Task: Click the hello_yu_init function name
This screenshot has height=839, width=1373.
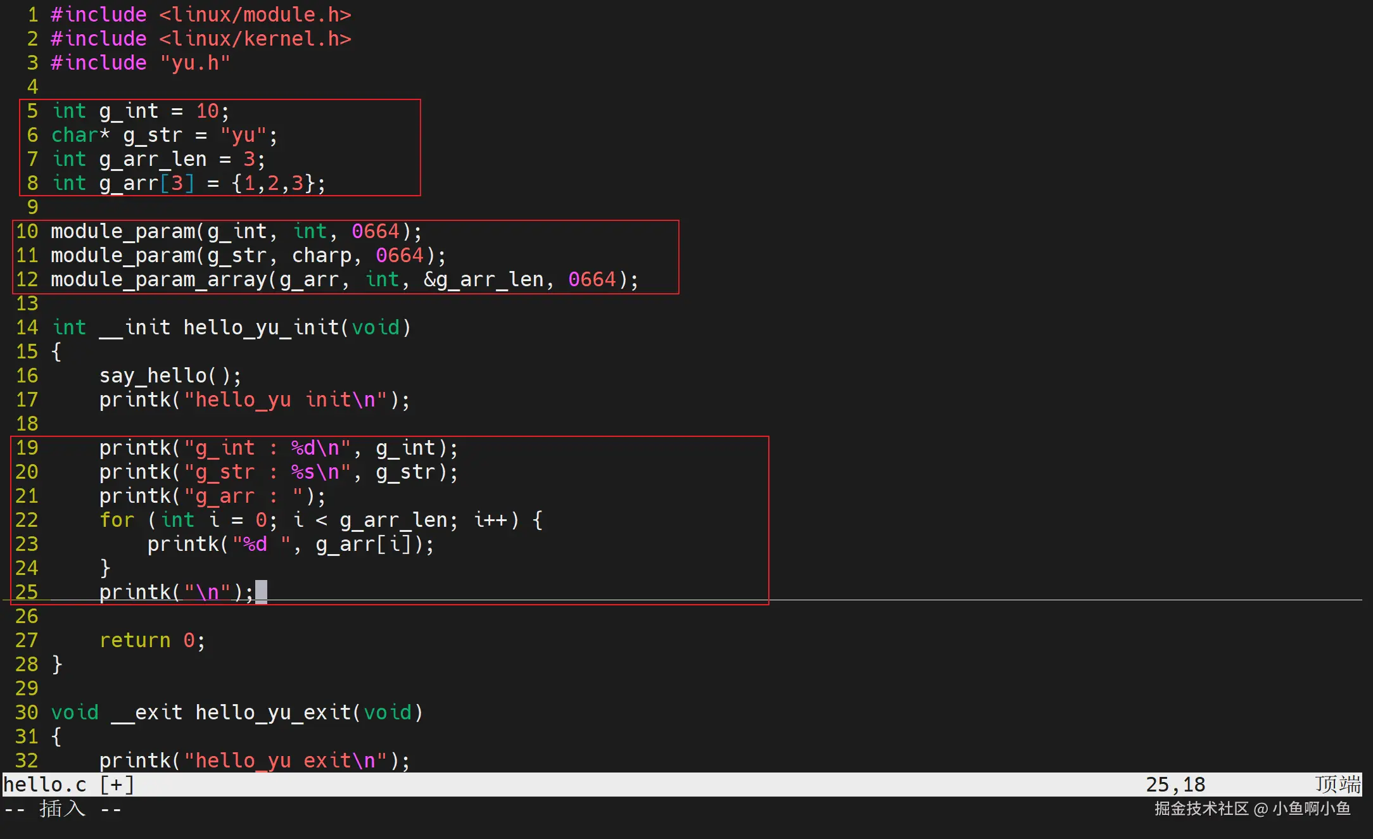Action: (261, 327)
